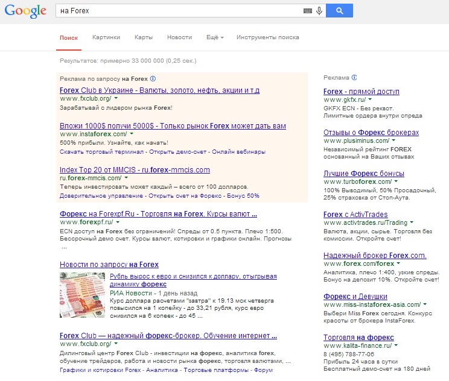Screen dimensions: 449x381
Task: Open 'Отзывы о Форекс брокерах' side ad
Action: point(371,133)
